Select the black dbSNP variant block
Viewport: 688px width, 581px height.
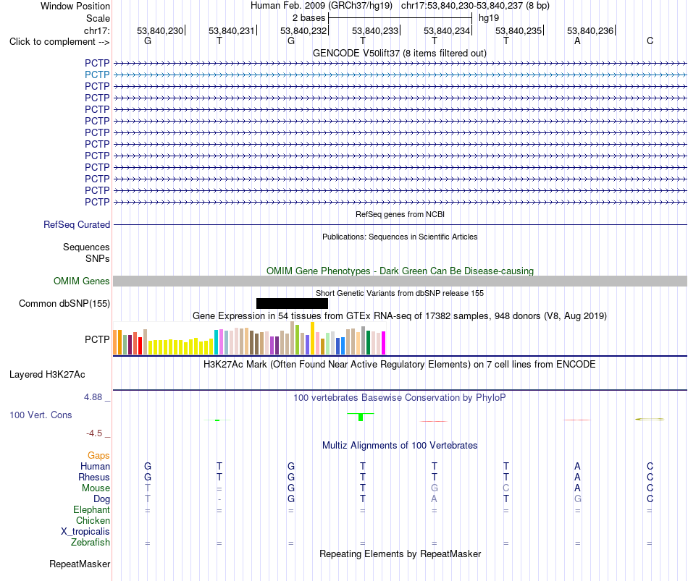pos(293,303)
